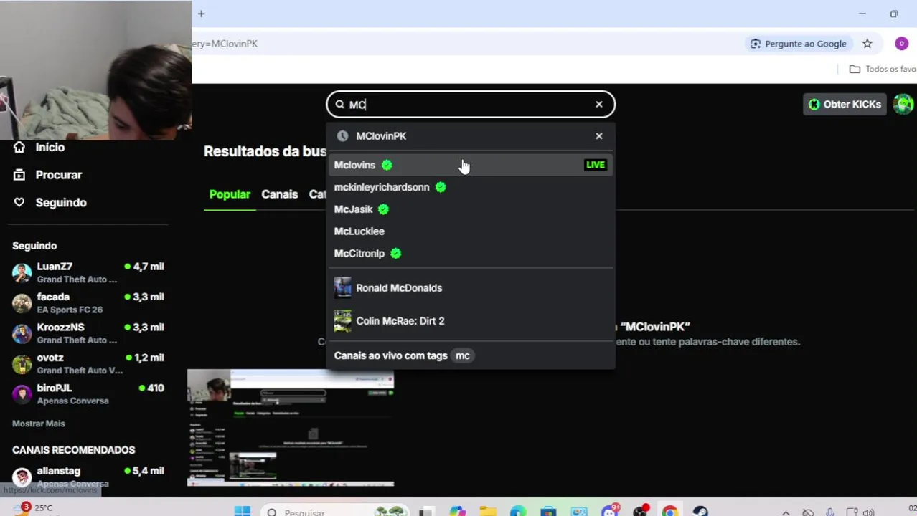Click the search box containing MC

tap(471, 105)
